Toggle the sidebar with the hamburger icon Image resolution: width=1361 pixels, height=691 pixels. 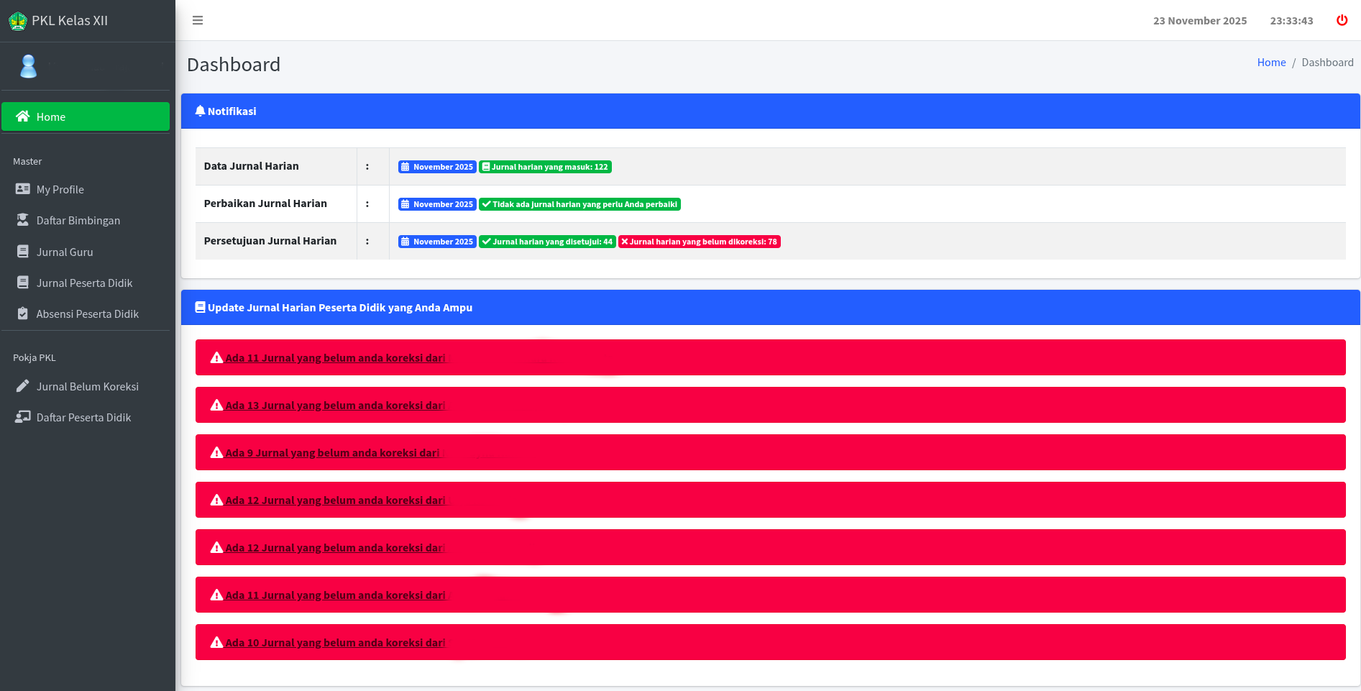click(198, 21)
